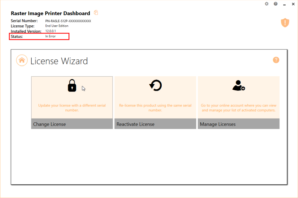
Task: Click the 'Status:' label
Action: 17,36
